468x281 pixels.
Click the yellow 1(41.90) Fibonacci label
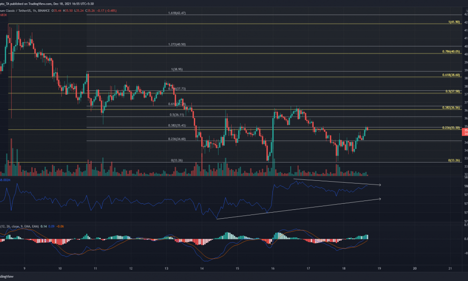click(454, 22)
